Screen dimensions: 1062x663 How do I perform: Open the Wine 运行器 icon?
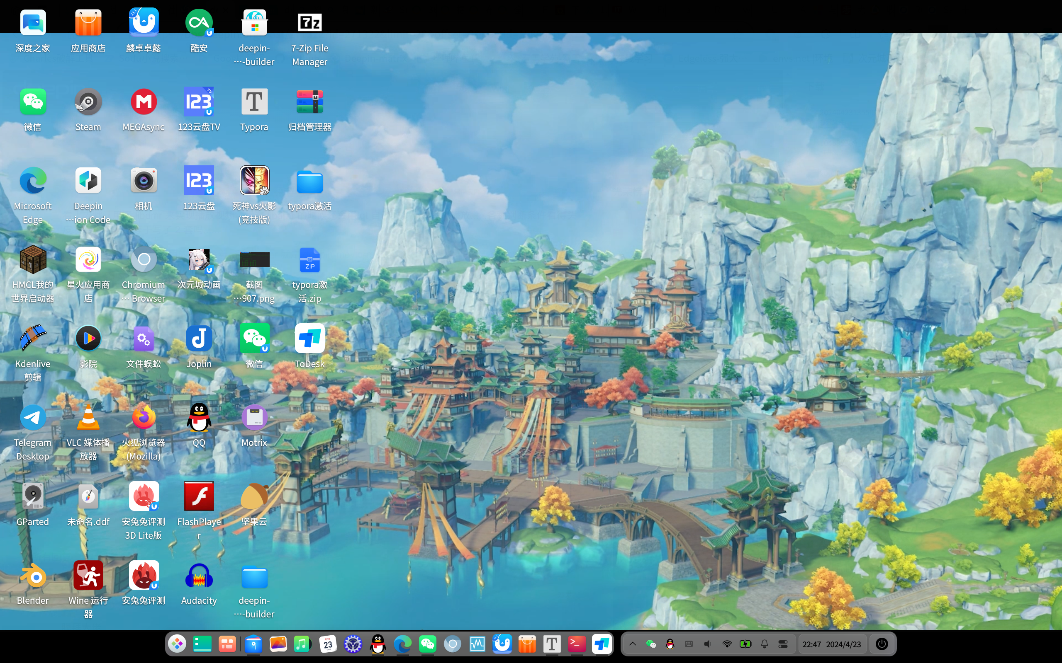(88, 575)
